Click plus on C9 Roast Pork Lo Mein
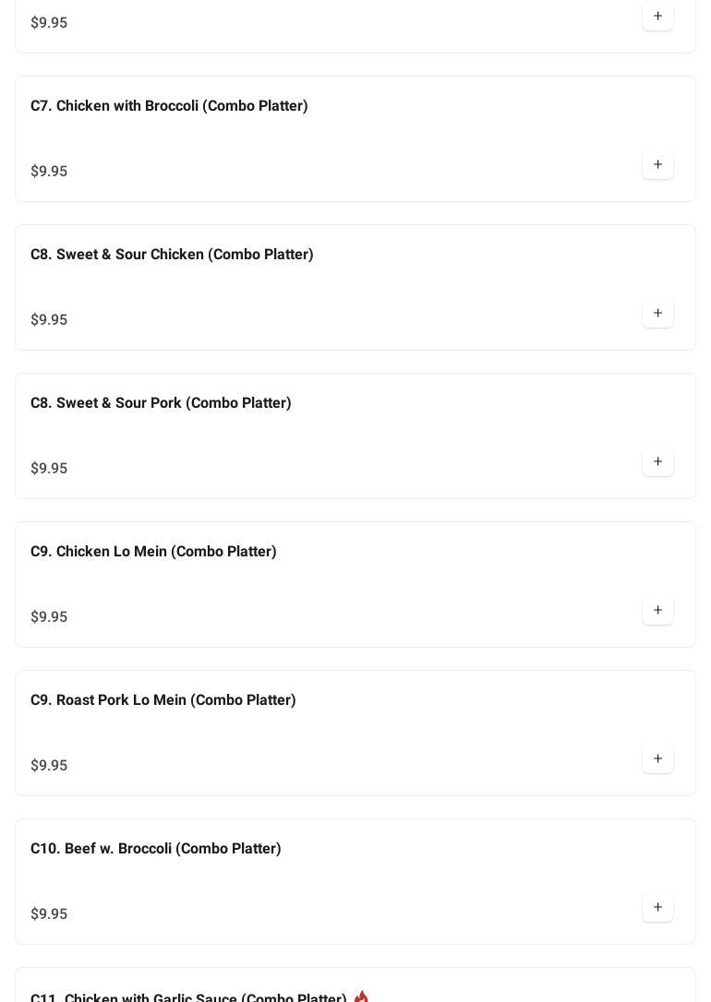Viewport: 711px width, 1002px height. (657, 758)
